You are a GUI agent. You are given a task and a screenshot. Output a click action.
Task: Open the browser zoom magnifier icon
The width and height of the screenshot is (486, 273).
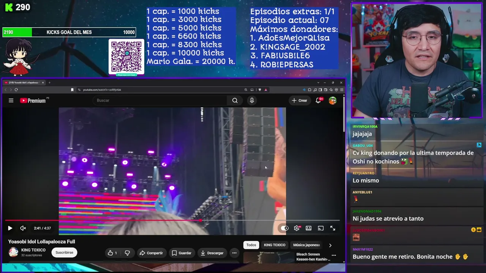246,90
